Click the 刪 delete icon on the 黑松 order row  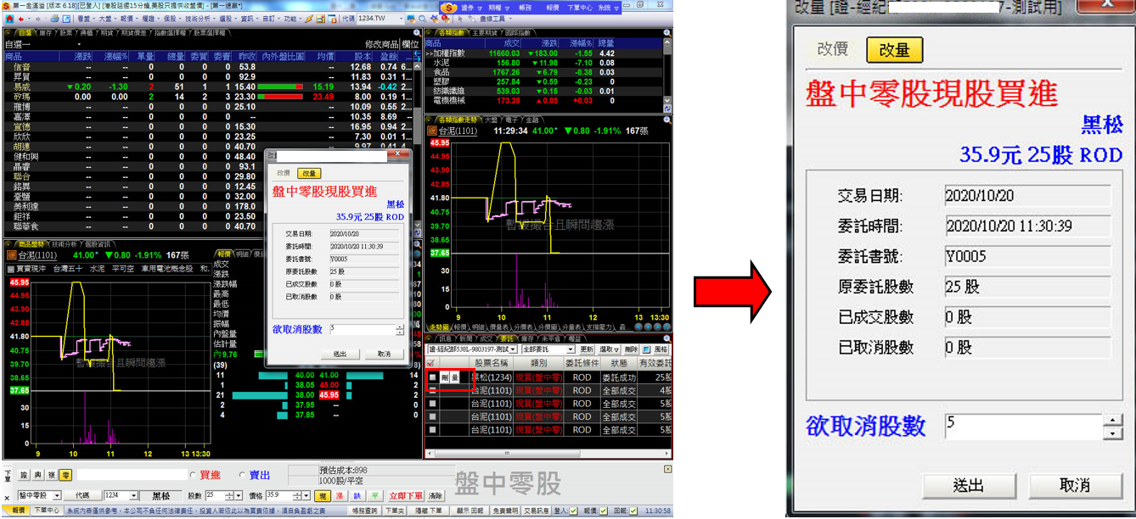[443, 377]
